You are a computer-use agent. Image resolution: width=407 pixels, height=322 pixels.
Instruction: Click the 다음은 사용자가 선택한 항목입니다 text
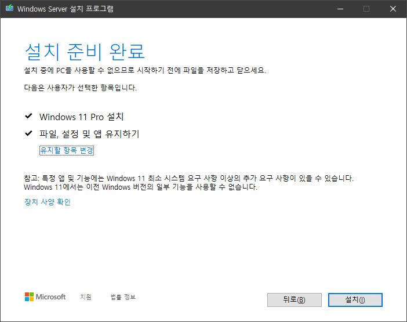click(80, 88)
